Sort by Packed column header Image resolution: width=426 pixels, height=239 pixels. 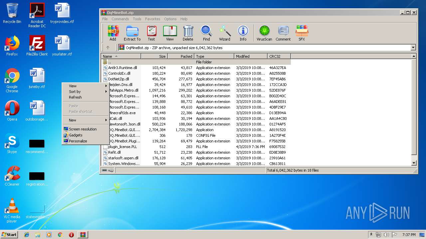pos(181,56)
